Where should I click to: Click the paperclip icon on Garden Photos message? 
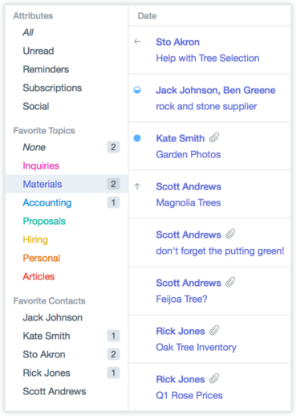(214, 137)
